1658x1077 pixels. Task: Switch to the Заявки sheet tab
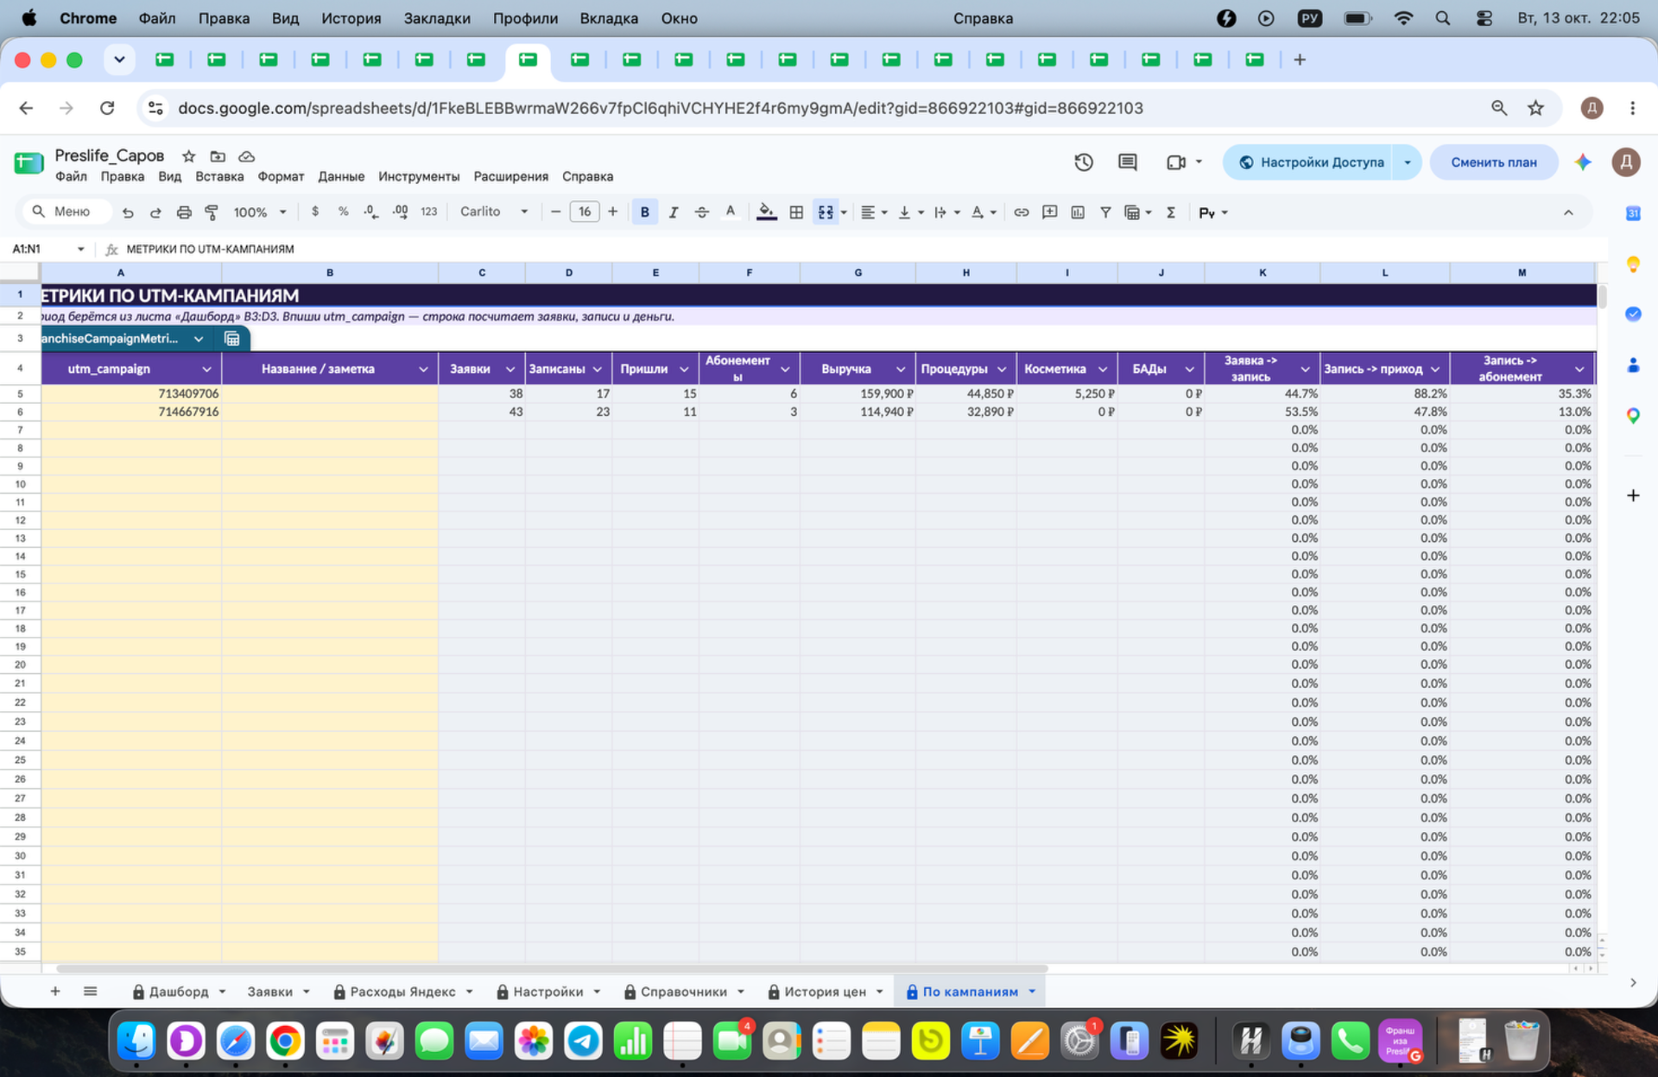tap(270, 992)
